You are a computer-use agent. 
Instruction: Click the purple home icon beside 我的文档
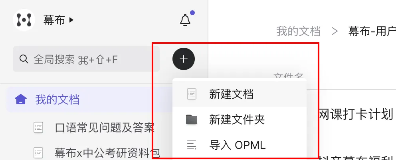click(x=21, y=99)
